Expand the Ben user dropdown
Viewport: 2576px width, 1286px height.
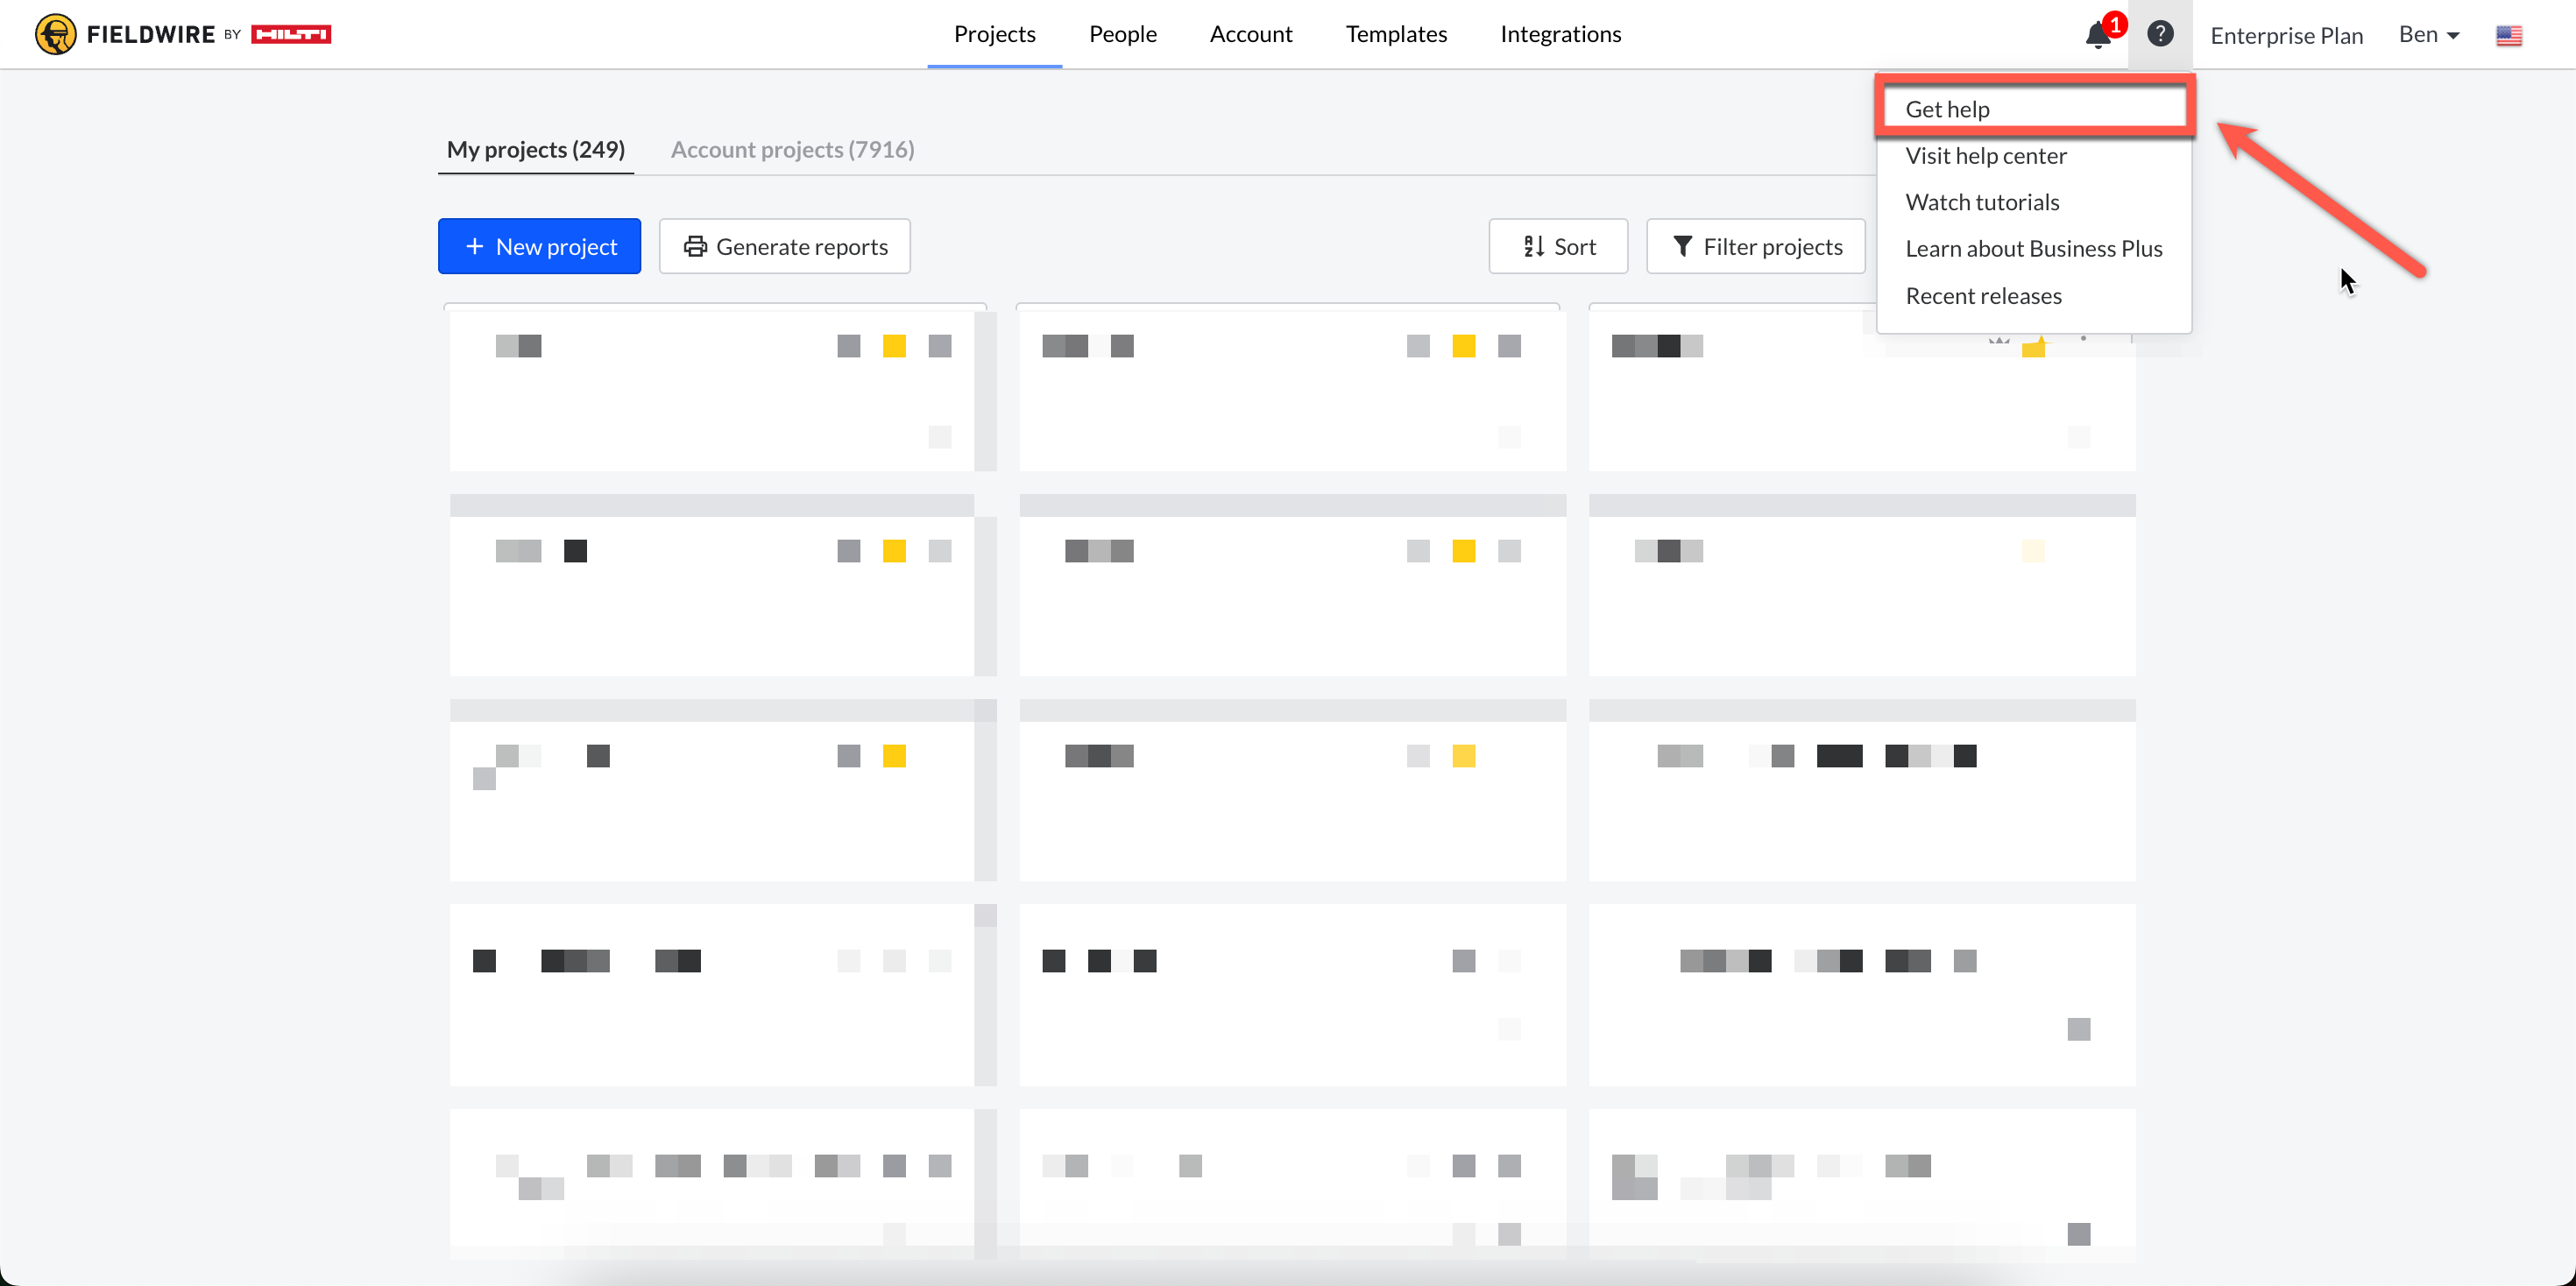(x=2428, y=35)
